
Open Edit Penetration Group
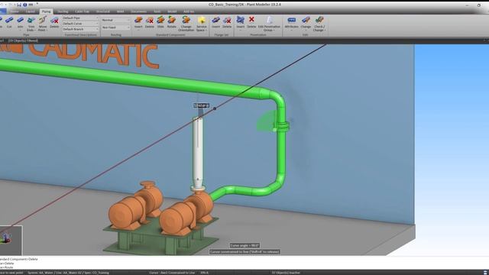click(269, 24)
